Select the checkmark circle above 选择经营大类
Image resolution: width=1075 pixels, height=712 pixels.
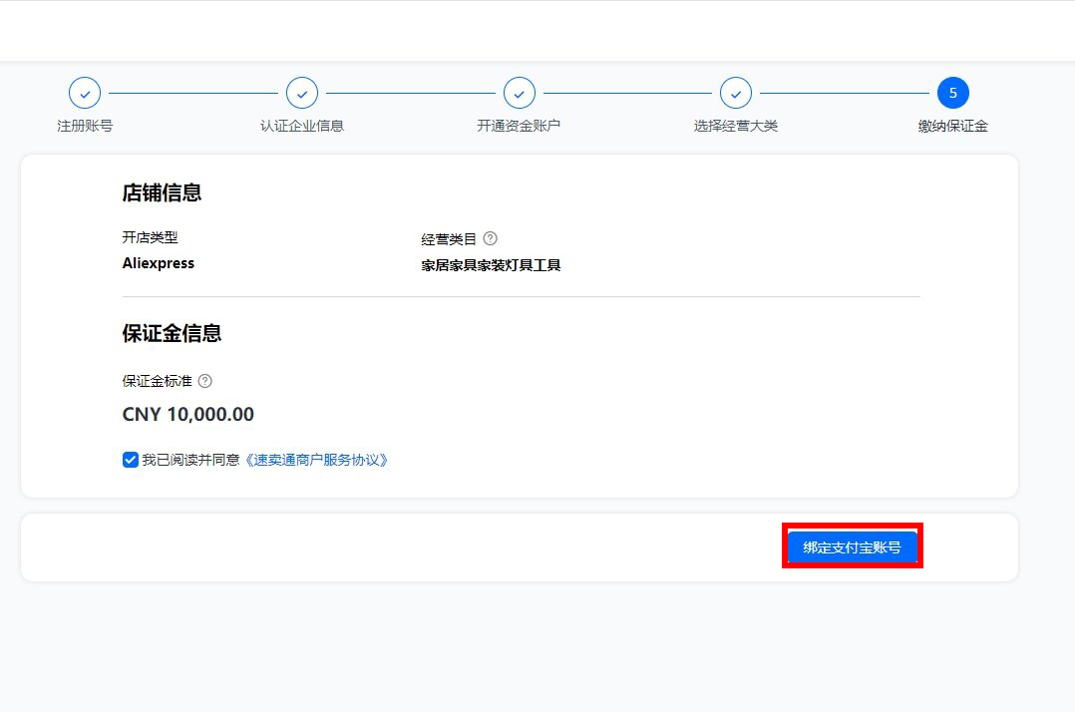click(736, 93)
